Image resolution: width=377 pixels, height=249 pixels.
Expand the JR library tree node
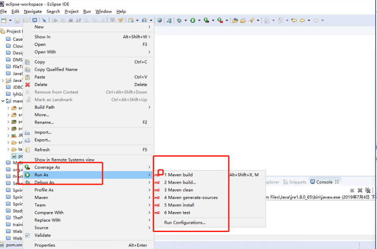pos(8,136)
